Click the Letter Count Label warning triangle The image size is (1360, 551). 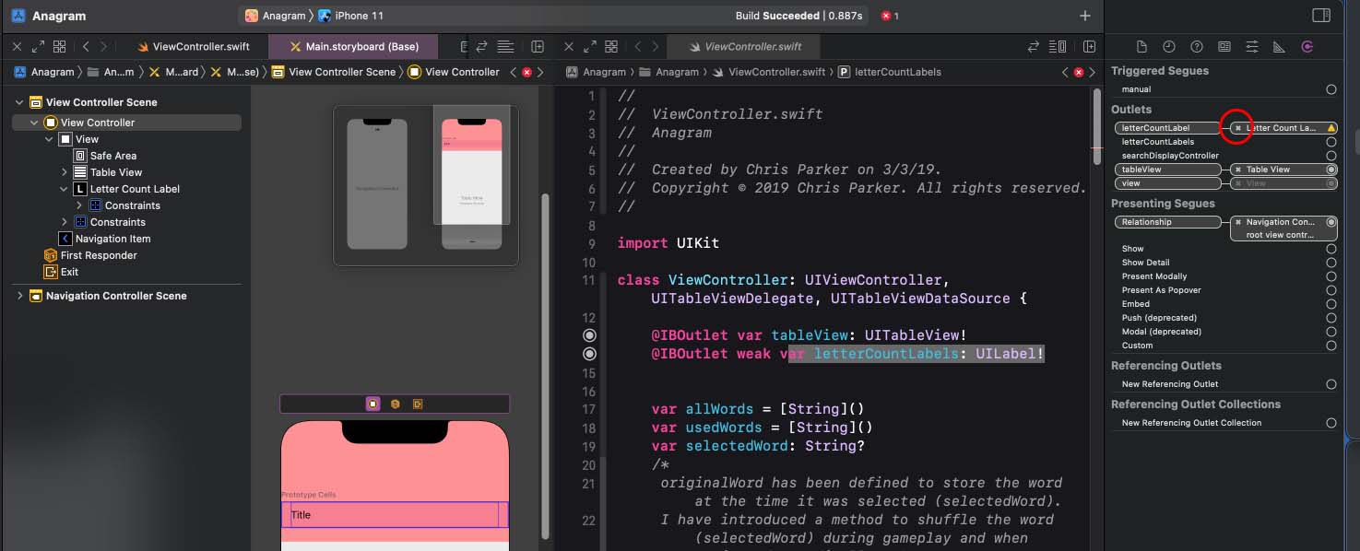tap(1331, 128)
